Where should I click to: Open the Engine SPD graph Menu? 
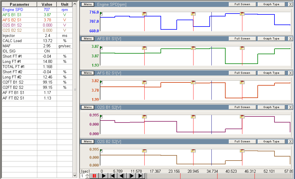pyautogui.click(x=88, y=4)
